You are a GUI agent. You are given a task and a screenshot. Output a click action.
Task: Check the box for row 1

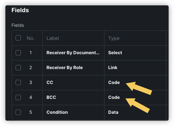point(18,53)
